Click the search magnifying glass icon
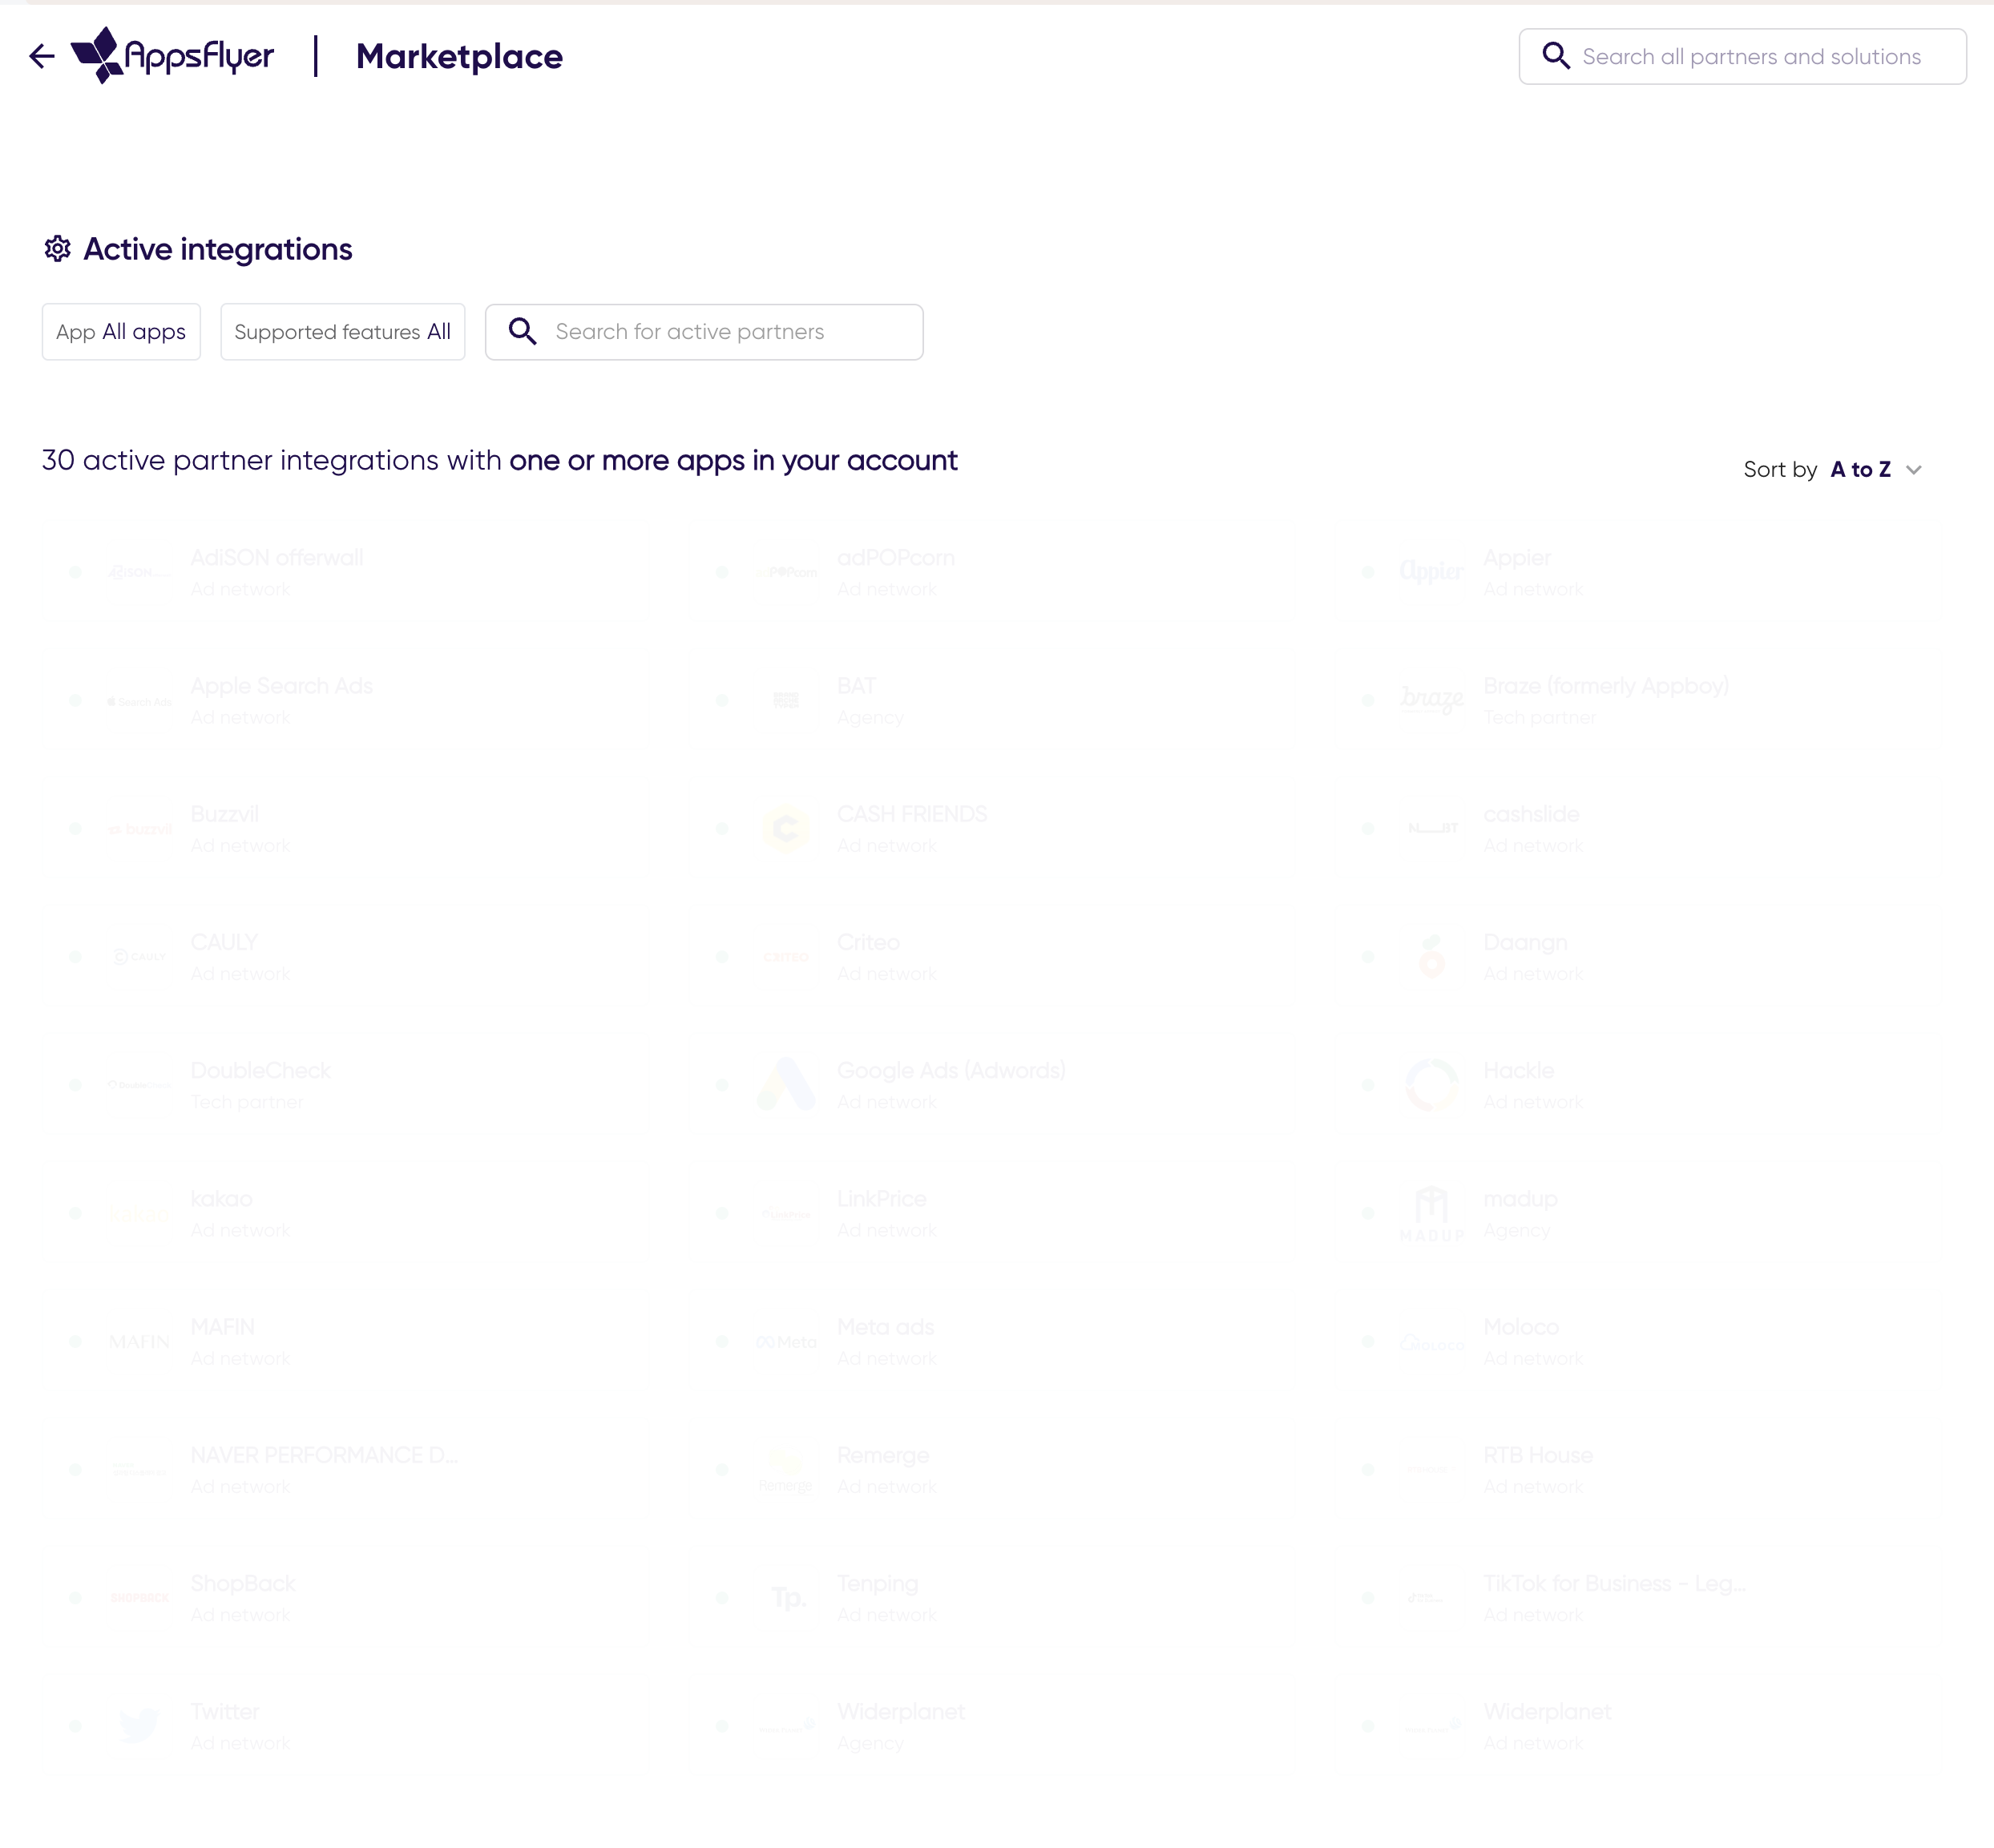Viewport: 1994px width, 1848px height. (523, 330)
